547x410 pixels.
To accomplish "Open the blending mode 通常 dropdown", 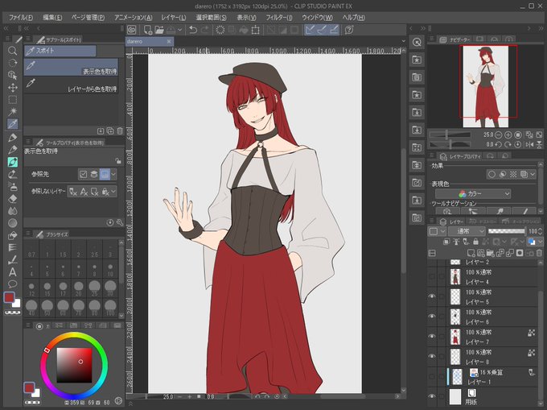I will click(467, 231).
